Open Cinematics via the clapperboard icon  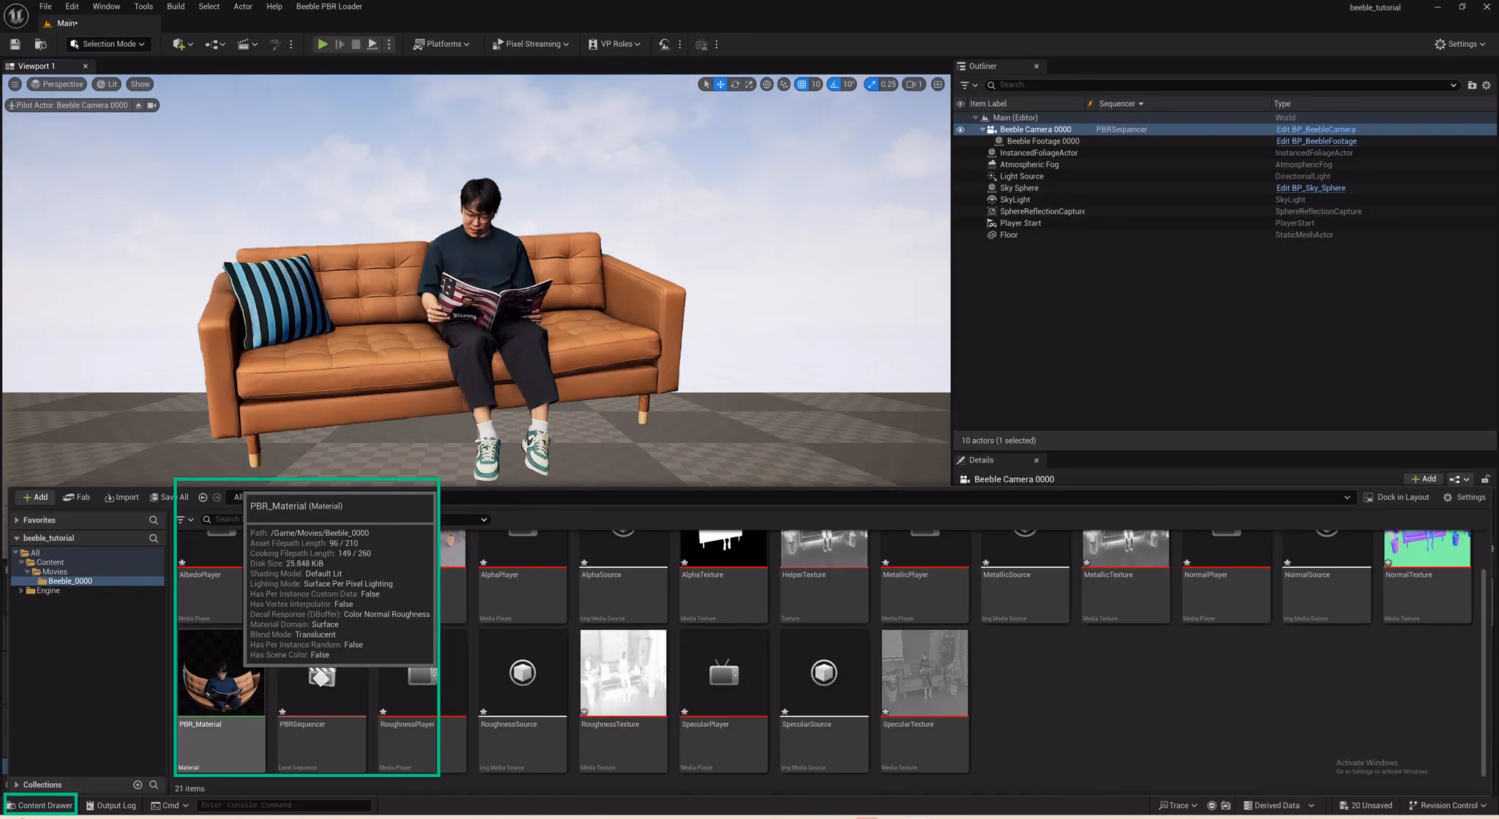click(x=244, y=44)
